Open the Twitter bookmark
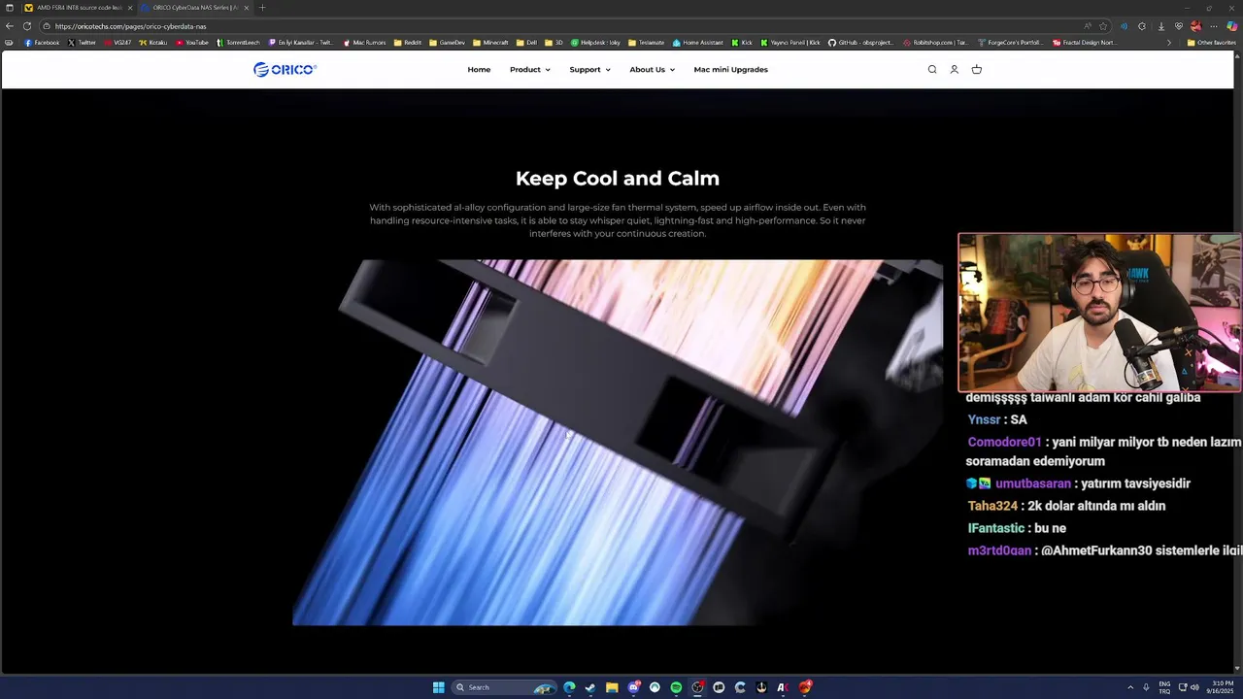Viewport: 1243px width, 699px height. point(83,43)
